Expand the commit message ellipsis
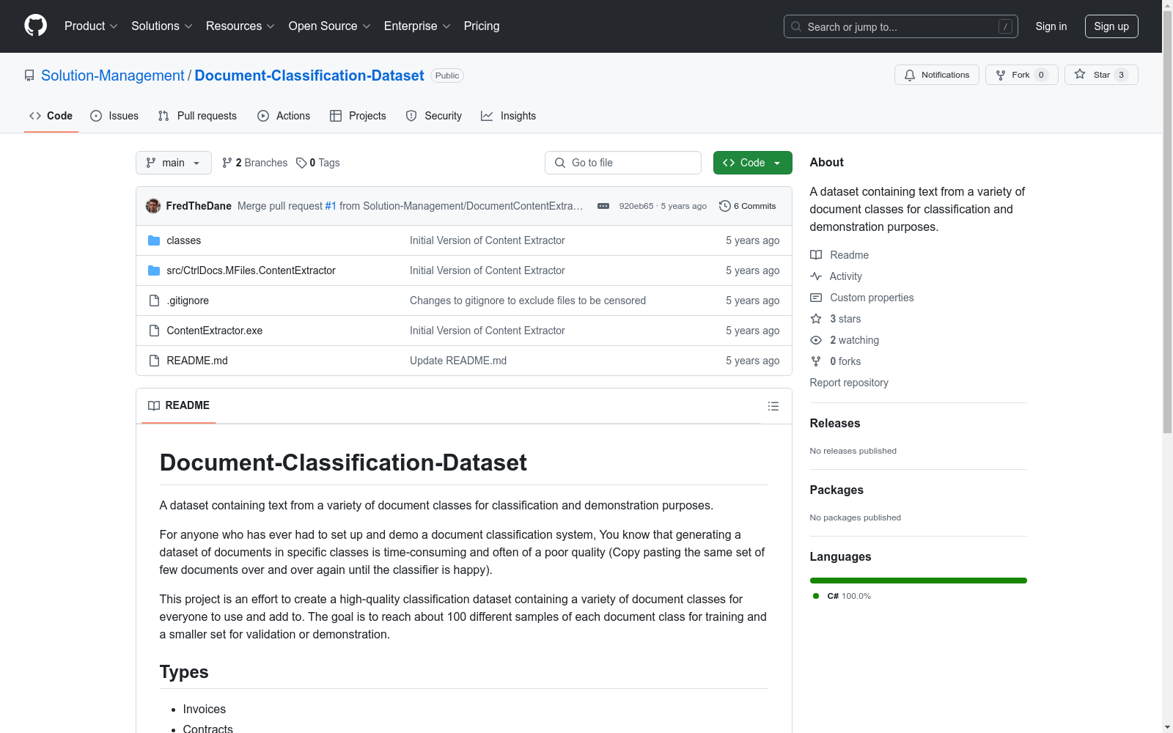The height and width of the screenshot is (733, 1173). click(603, 206)
